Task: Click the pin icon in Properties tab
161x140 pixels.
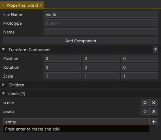Action: [3, 5]
